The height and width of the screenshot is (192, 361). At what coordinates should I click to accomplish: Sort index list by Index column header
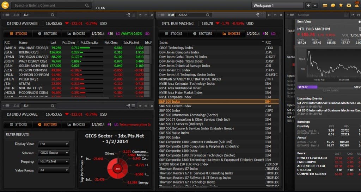164,43
